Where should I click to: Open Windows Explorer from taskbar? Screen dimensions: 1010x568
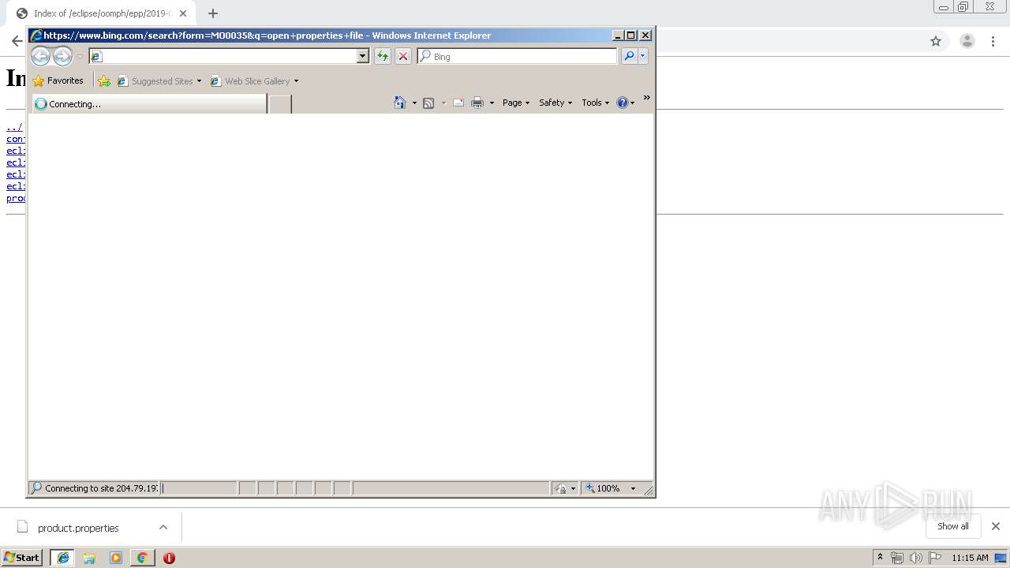89,558
